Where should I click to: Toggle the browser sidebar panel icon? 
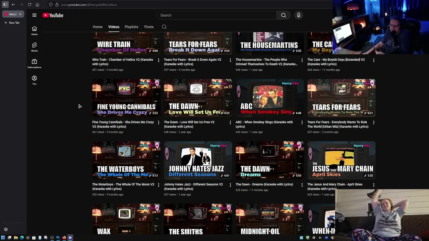[5, 5]
